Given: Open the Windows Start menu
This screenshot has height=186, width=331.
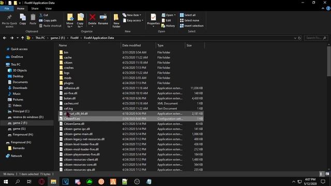Looking at the screenshot, I should 6,181.
